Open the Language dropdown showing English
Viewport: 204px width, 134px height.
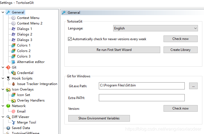coord(156,28)
